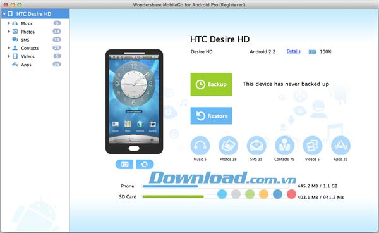Click the Photos count badge in sidebar
The height and width of the screenshot is (233, 379).
[x=57, y=31]
